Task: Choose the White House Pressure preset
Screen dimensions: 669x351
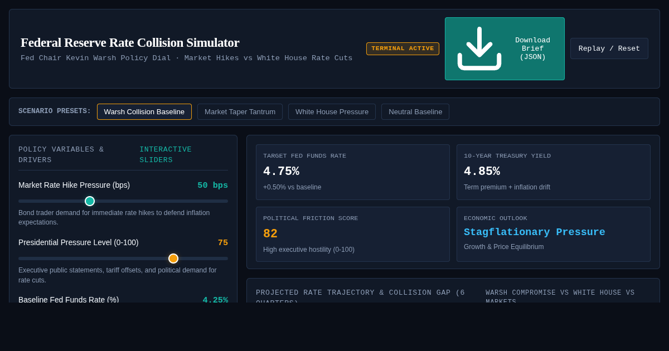Action: (332, 111)
